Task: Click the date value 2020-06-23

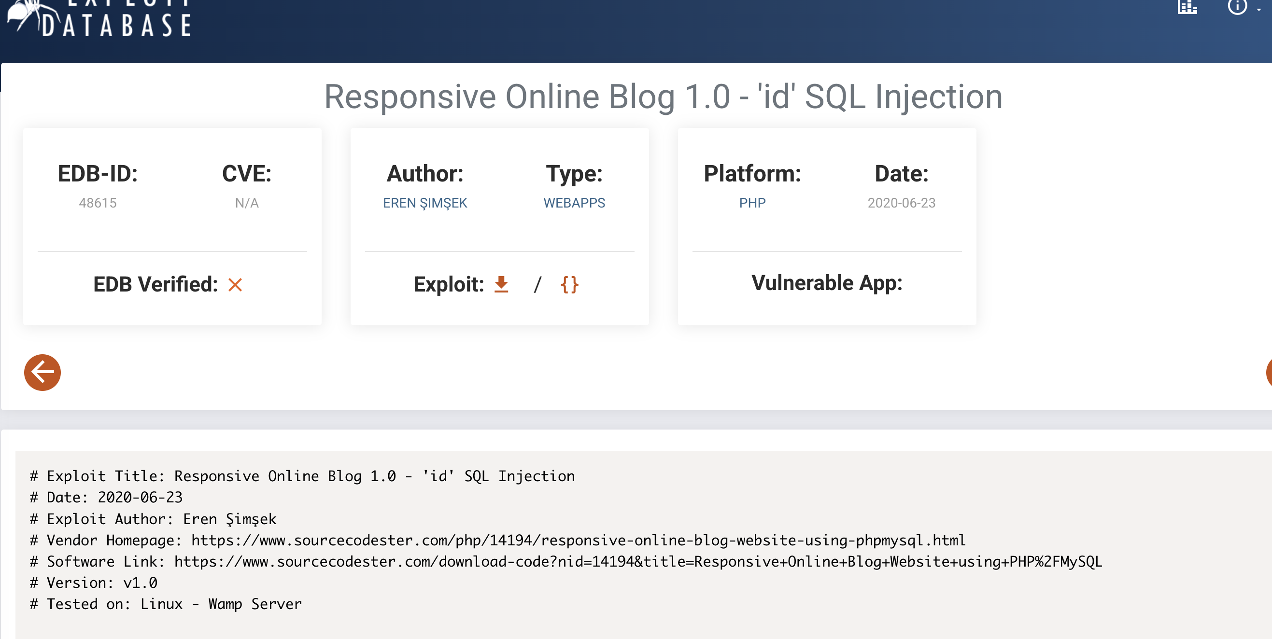Action: [x=901, y=203]
